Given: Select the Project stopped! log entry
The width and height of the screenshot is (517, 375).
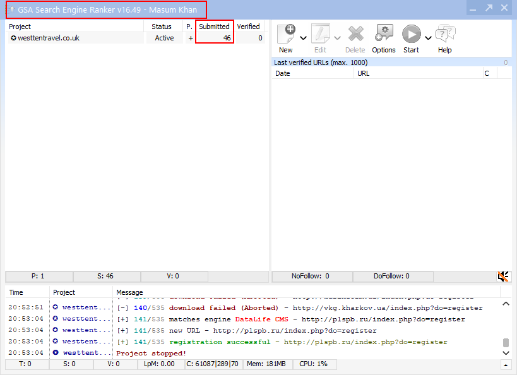Looking at the screenshot, I should pos(253,353).
